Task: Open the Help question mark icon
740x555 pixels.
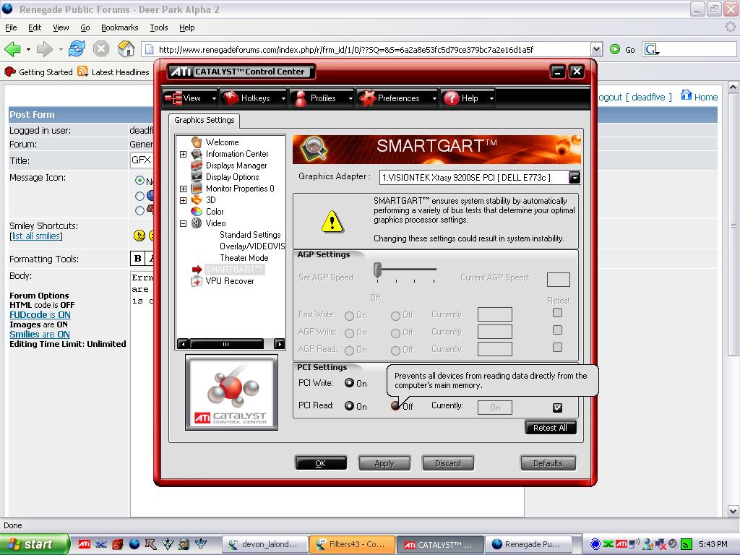Action: pyautogui.click(x=452, y=98)
